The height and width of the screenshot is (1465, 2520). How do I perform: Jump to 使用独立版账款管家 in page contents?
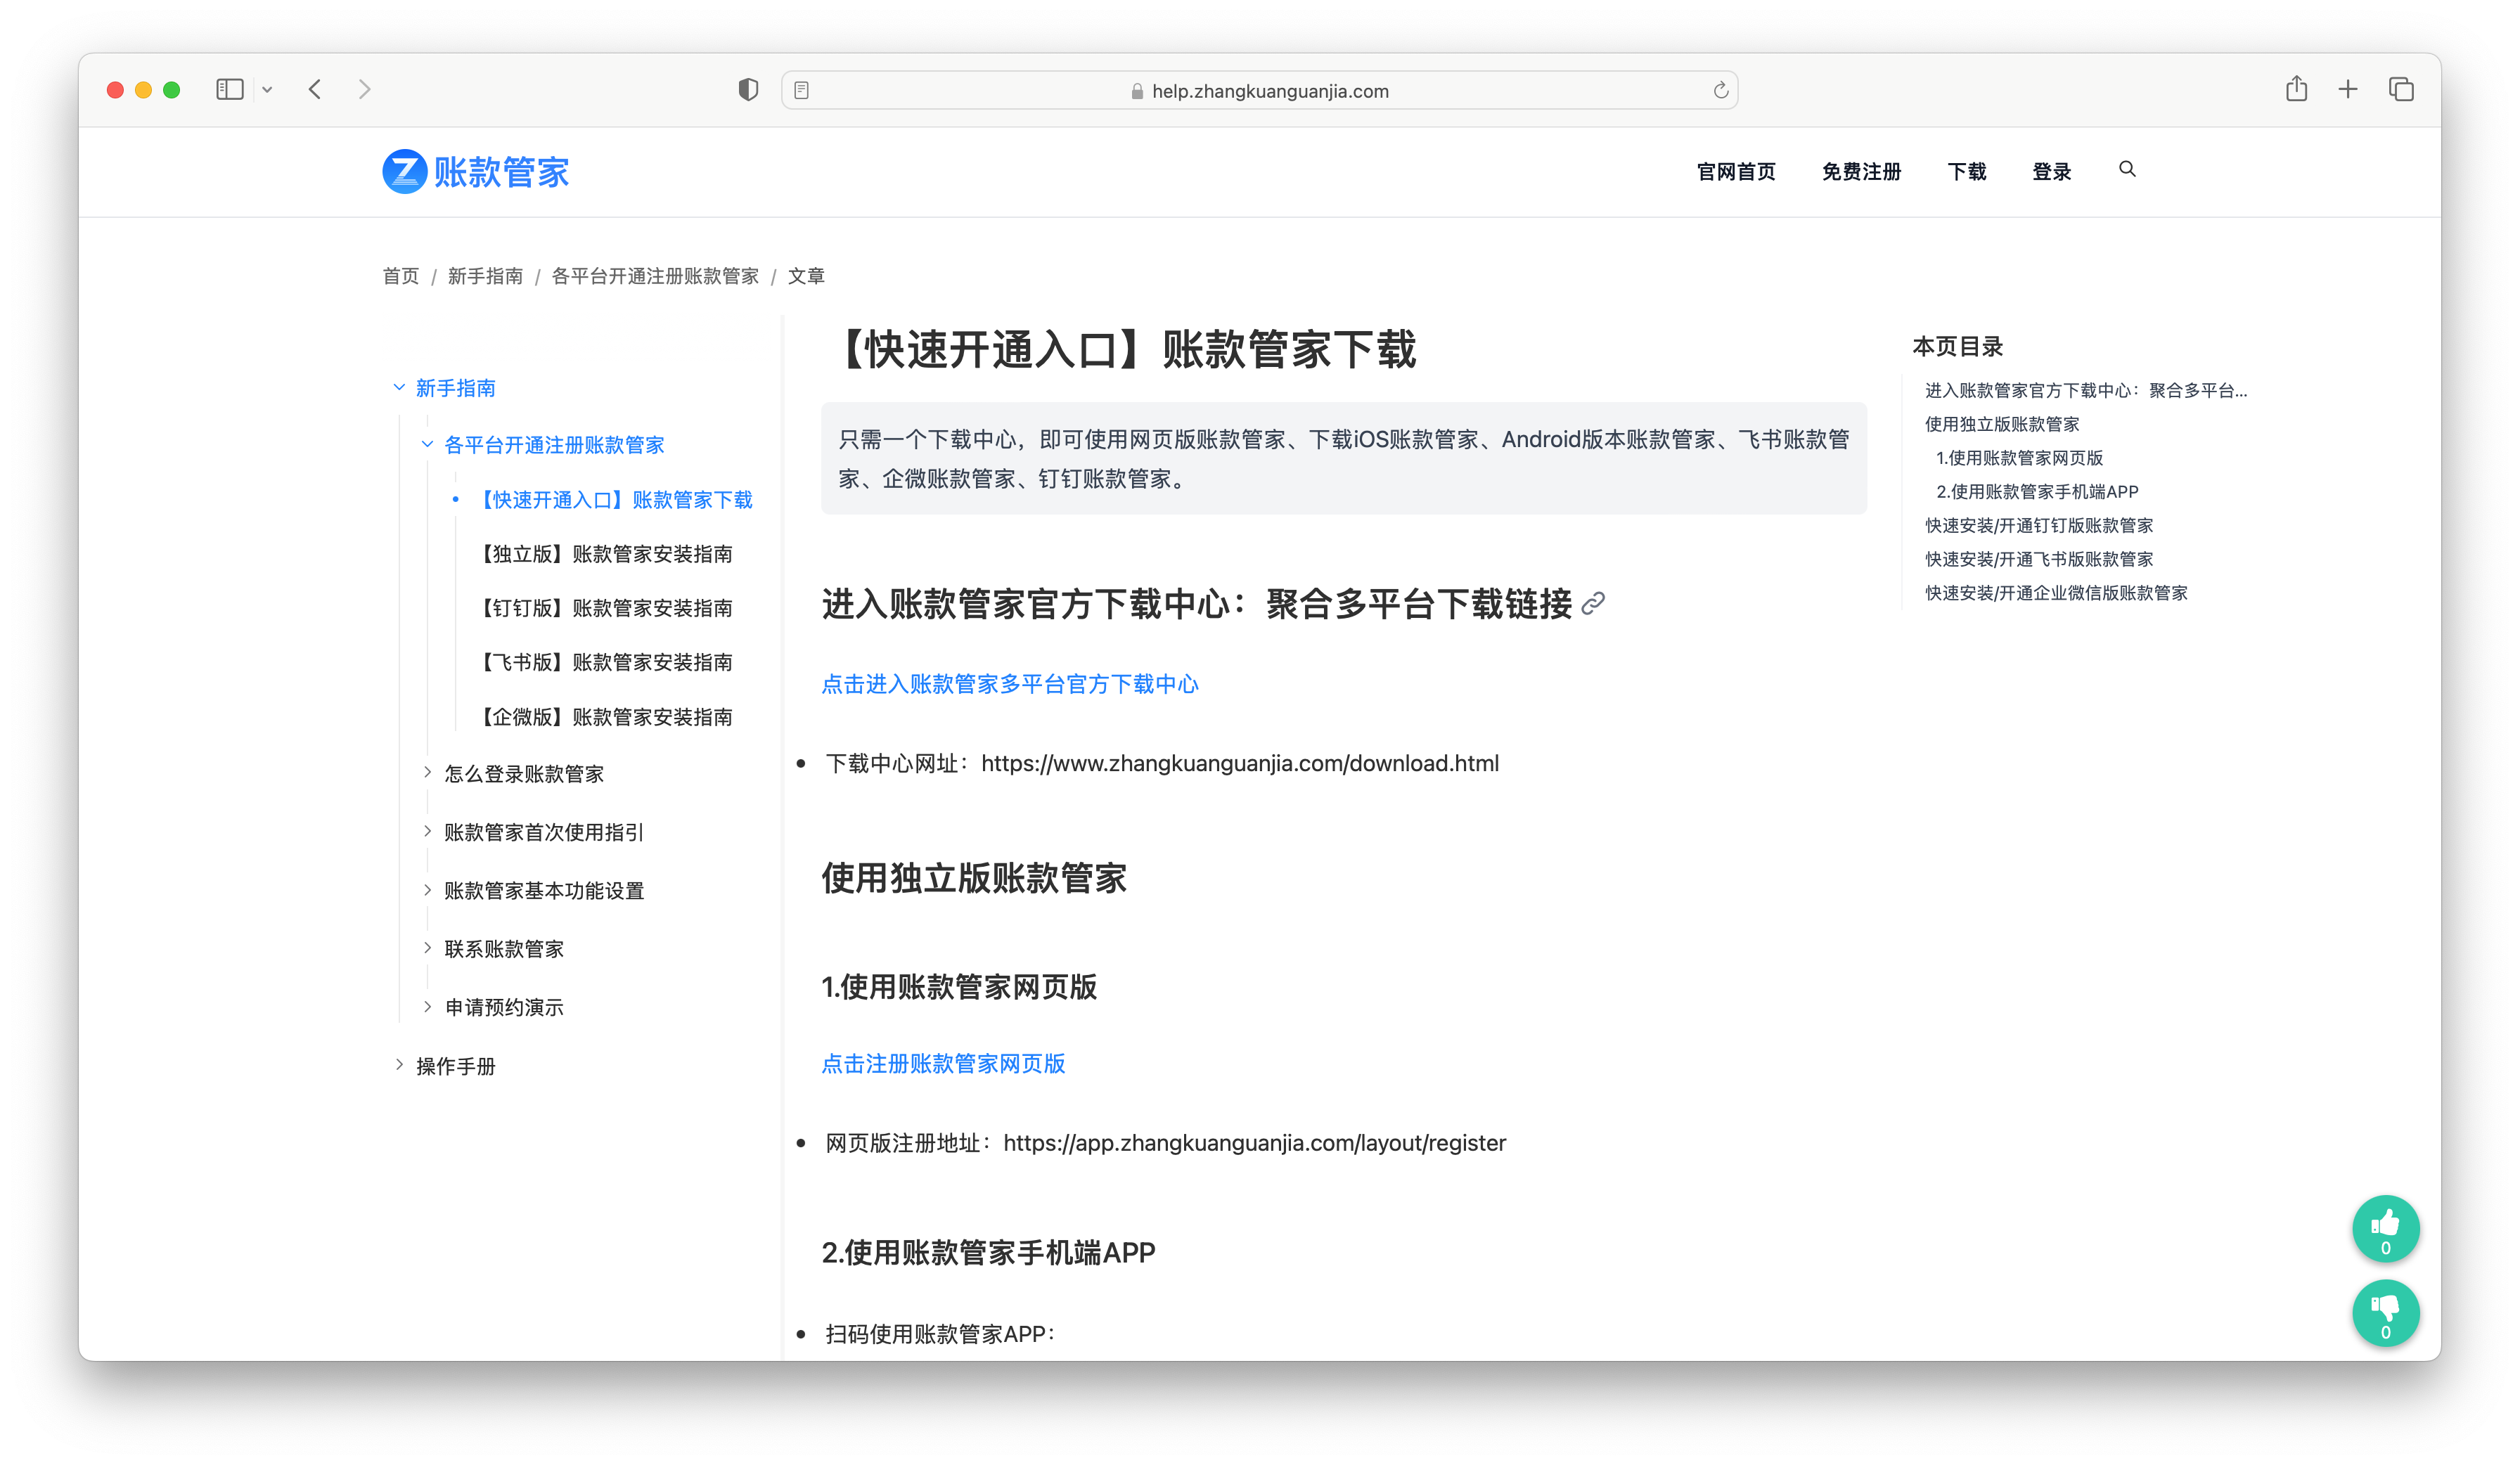pyautogui.click(x=2002, y=425)
